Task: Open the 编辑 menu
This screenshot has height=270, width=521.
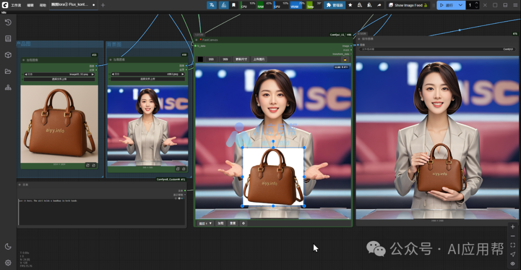Action: point(30,5)
